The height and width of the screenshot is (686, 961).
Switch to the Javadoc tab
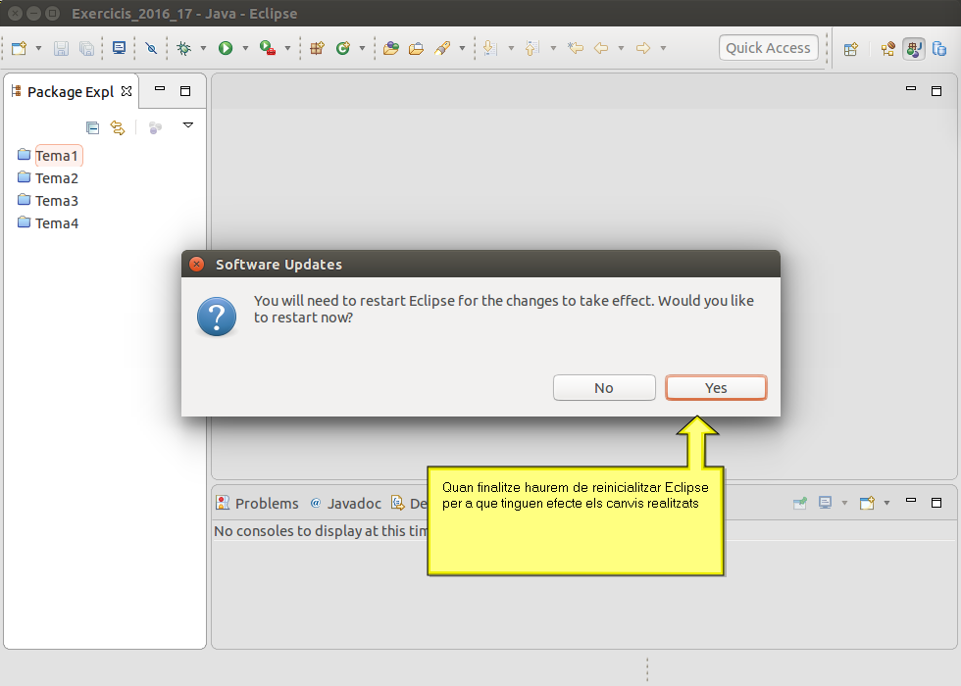point(345,504)
